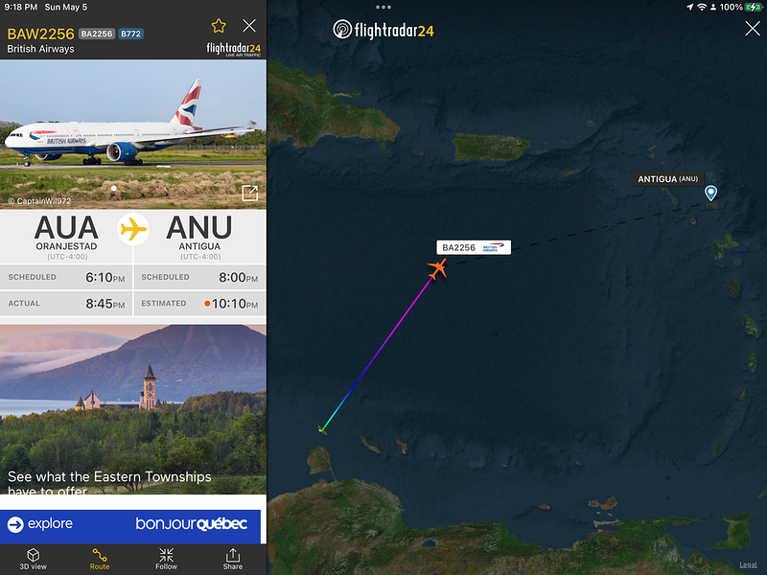Select the orange aircraft on the map

(x=437, y=268)
